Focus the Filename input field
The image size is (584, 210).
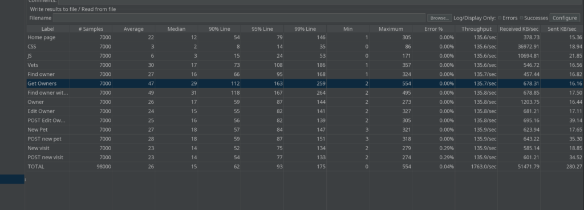[239, 18]
